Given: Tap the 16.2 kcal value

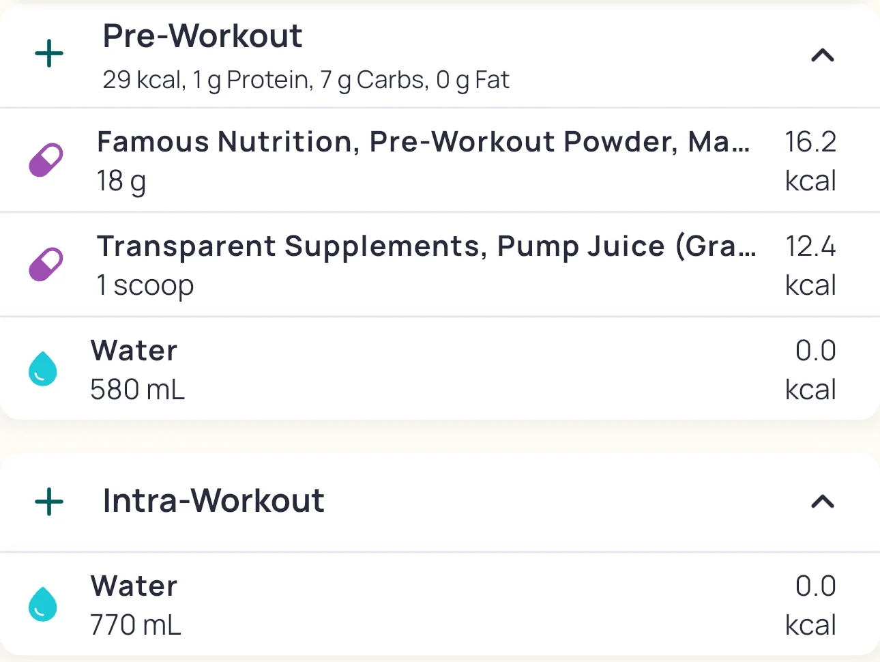Looking at the screenshot, I should coord(810,161).
